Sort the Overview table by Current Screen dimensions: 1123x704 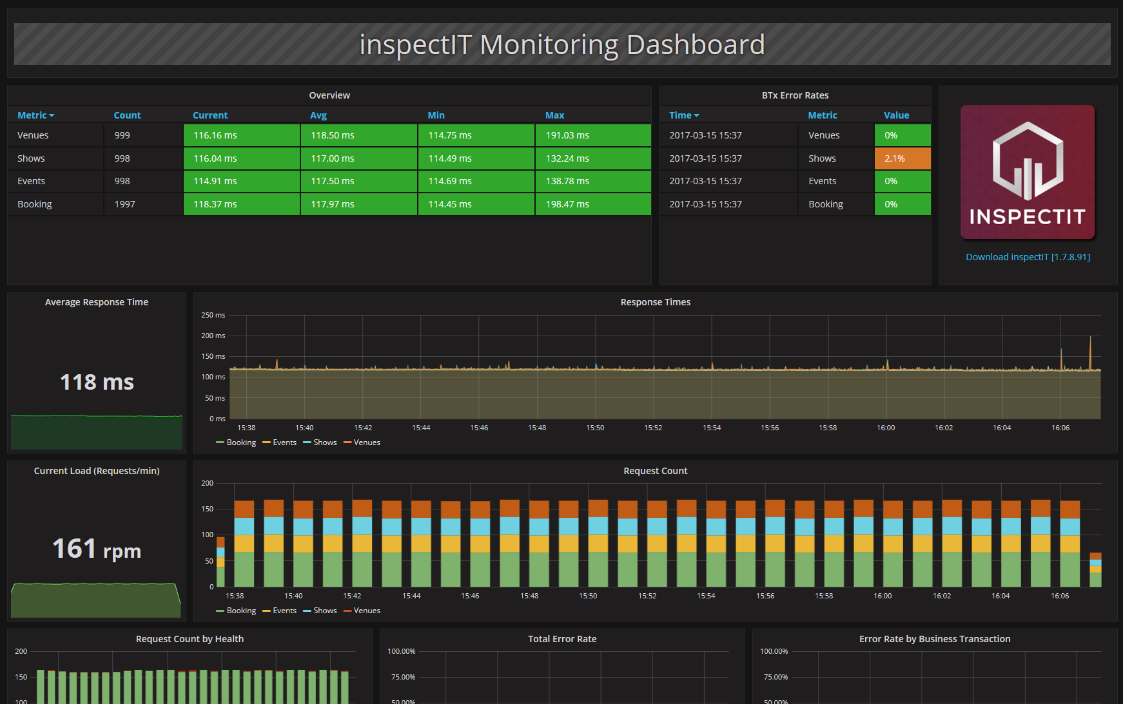210,115
